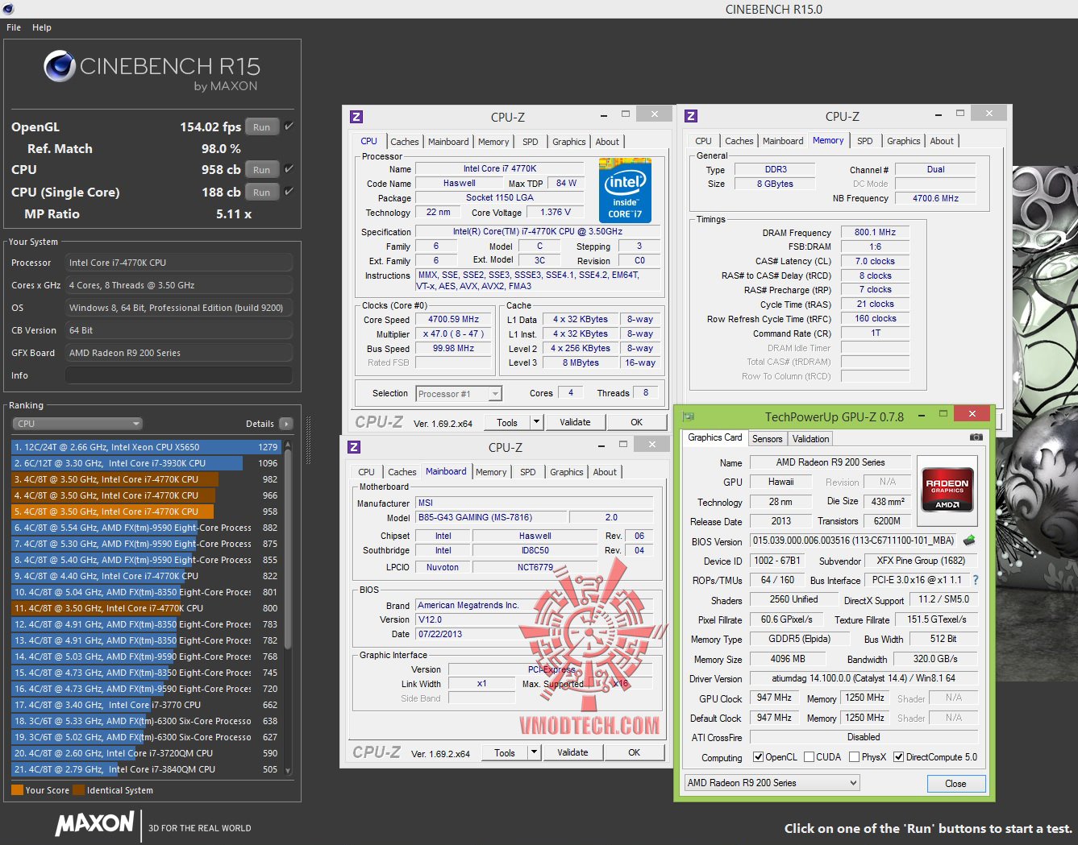The image size is (1078, 845).
Task: Select the Intel Core i7-3840QM ranking row
Action: click(147, 769)
